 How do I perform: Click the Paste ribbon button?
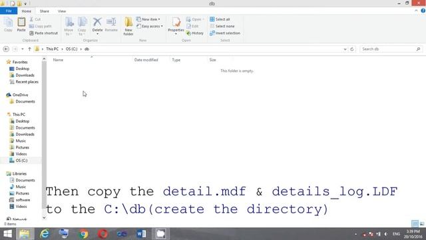[21, 25]
